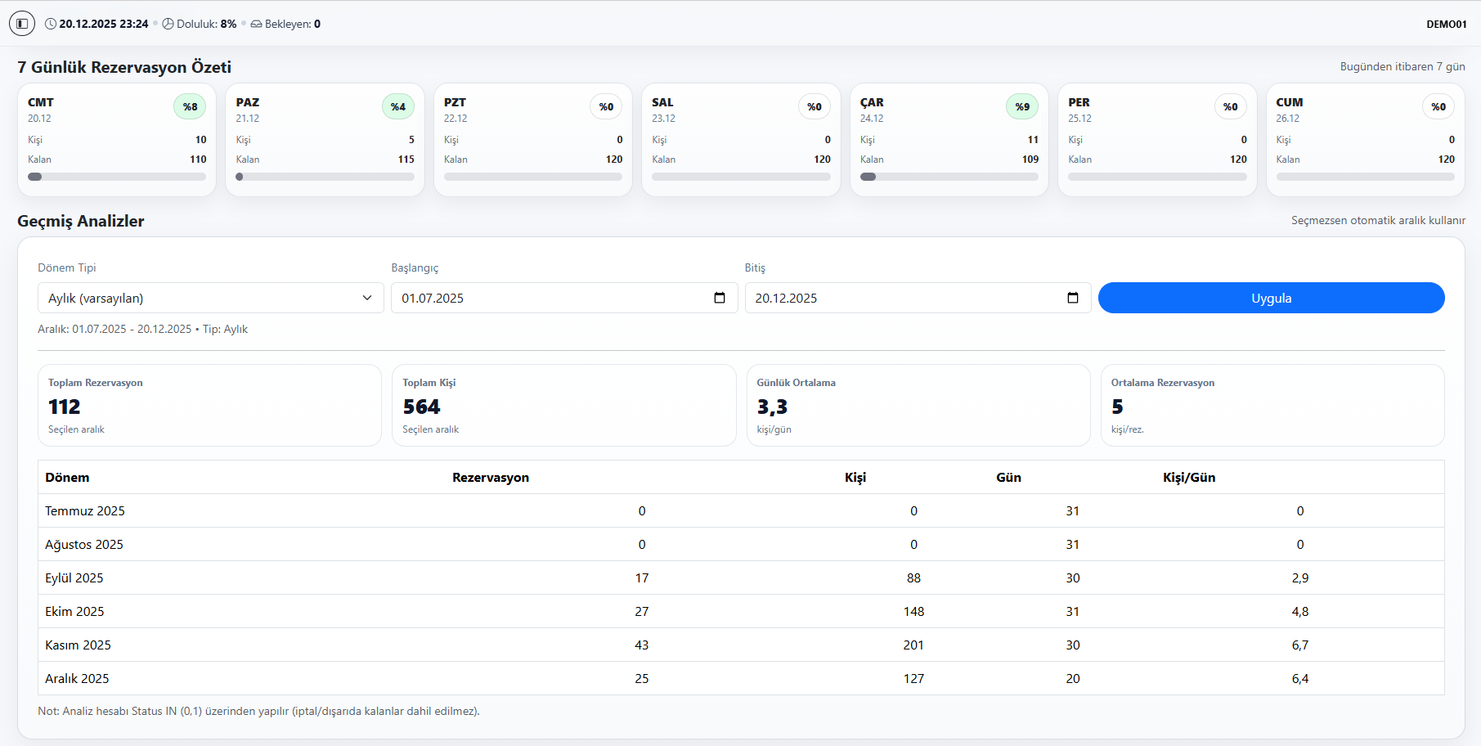Click the Kişi/Gün column header
This screenshot has height=746, width=1481.
[1189, 477]
